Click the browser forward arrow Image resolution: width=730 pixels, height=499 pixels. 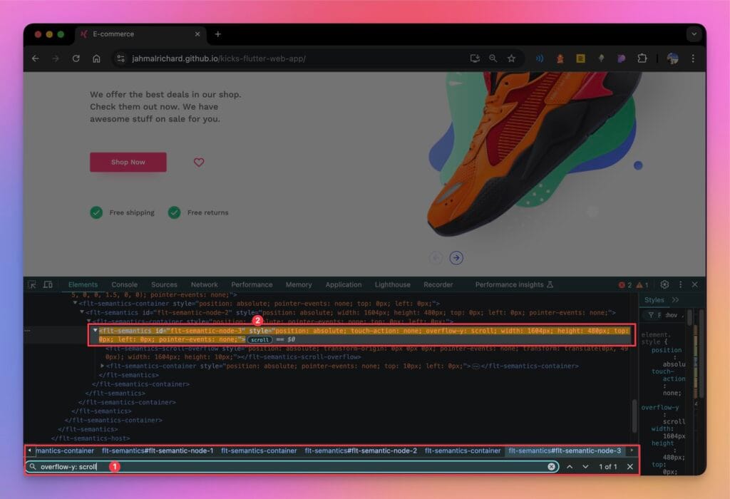[56, 58]
